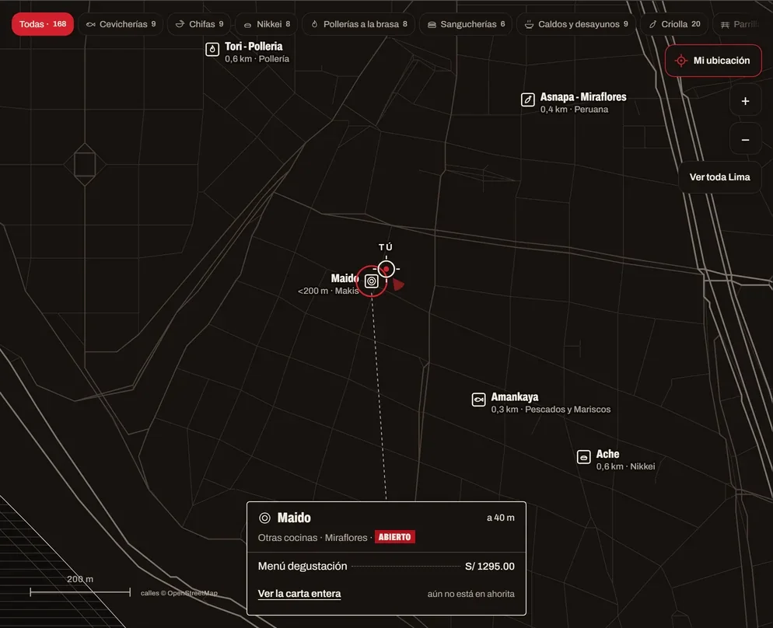
Task: Click the Ache label text
Action: (607, 454)
